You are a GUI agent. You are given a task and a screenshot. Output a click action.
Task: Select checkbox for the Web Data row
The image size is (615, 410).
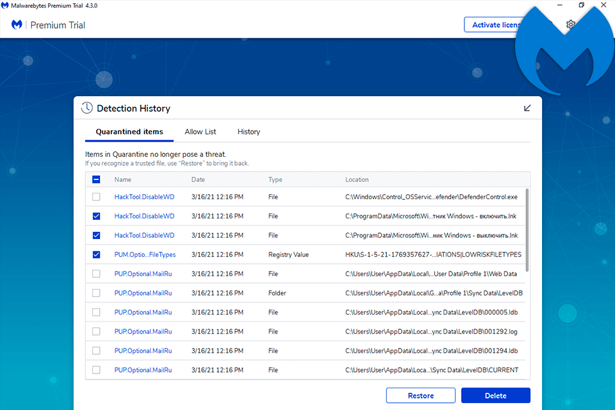pos(96,274)
